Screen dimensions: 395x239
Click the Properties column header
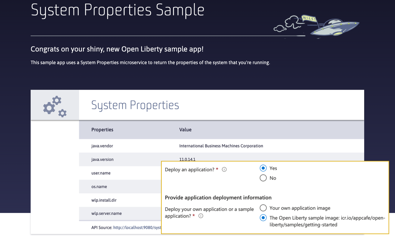(x=102, y=130)
